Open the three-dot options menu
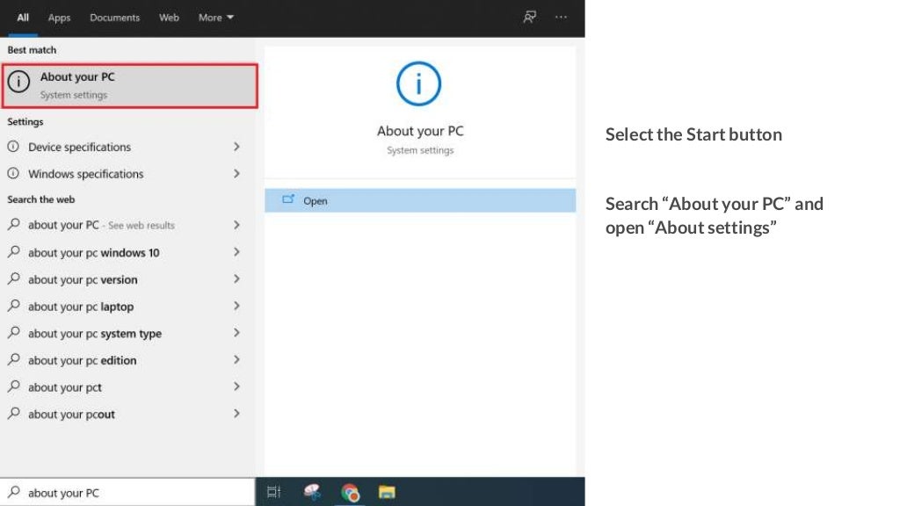Viewport: 900px width, 506px height. pyautogui.click(x=561, y=18)
